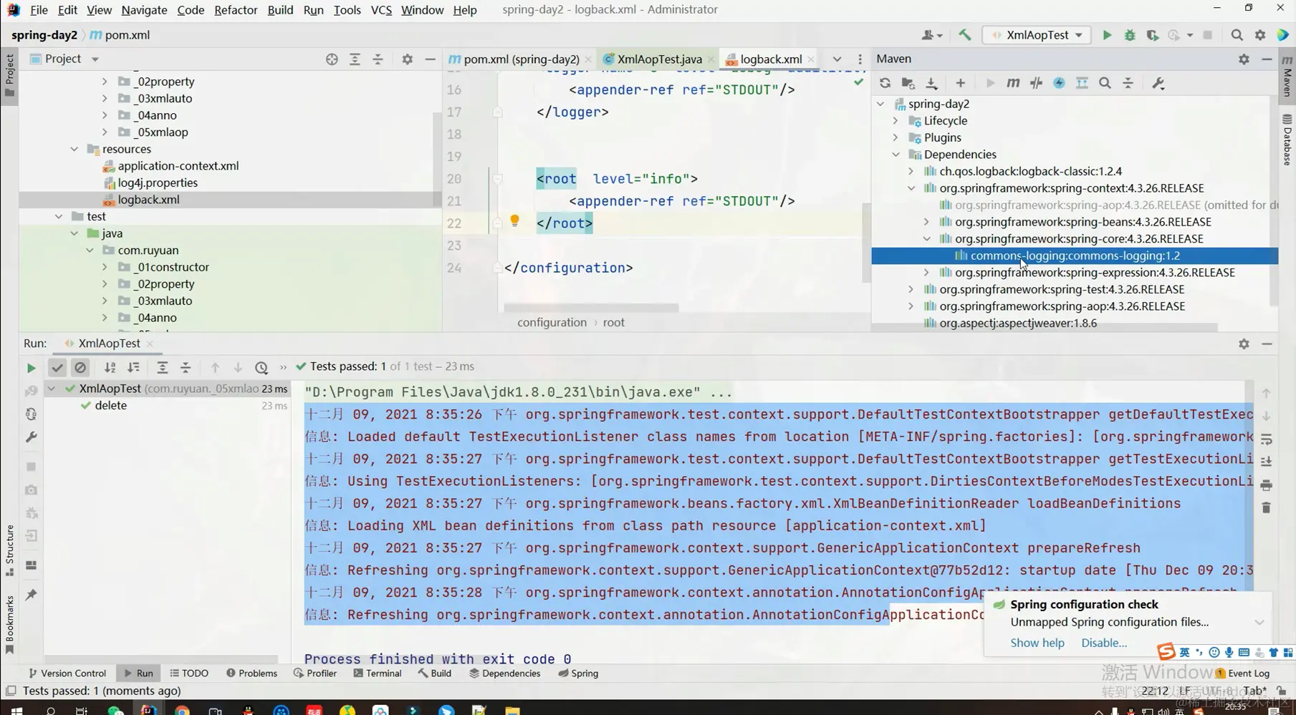The width and height of the screenshot is (1296, 715).
Task: Toggle Maven offline mode icon
Action: click(1036, 83)
